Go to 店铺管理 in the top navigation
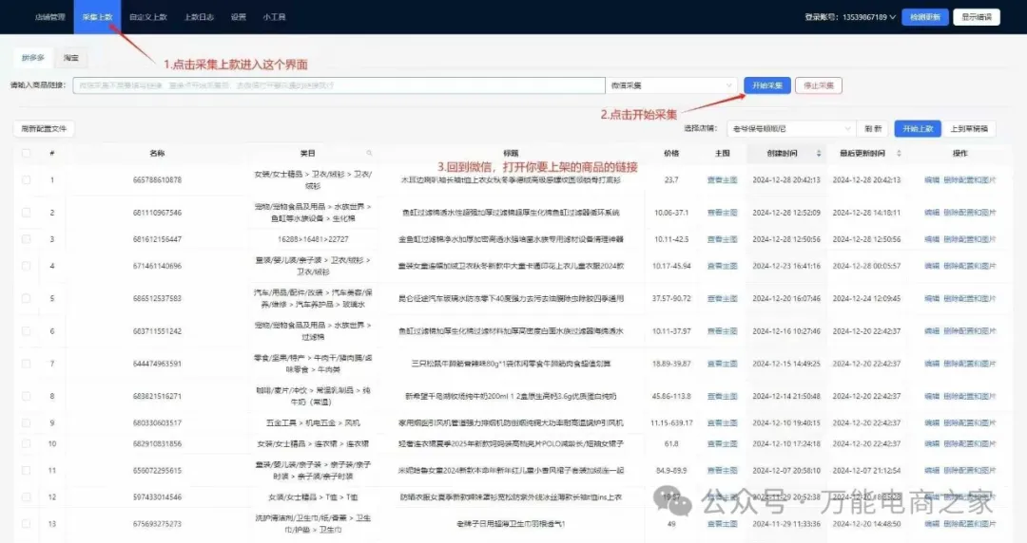 (50, 17)
